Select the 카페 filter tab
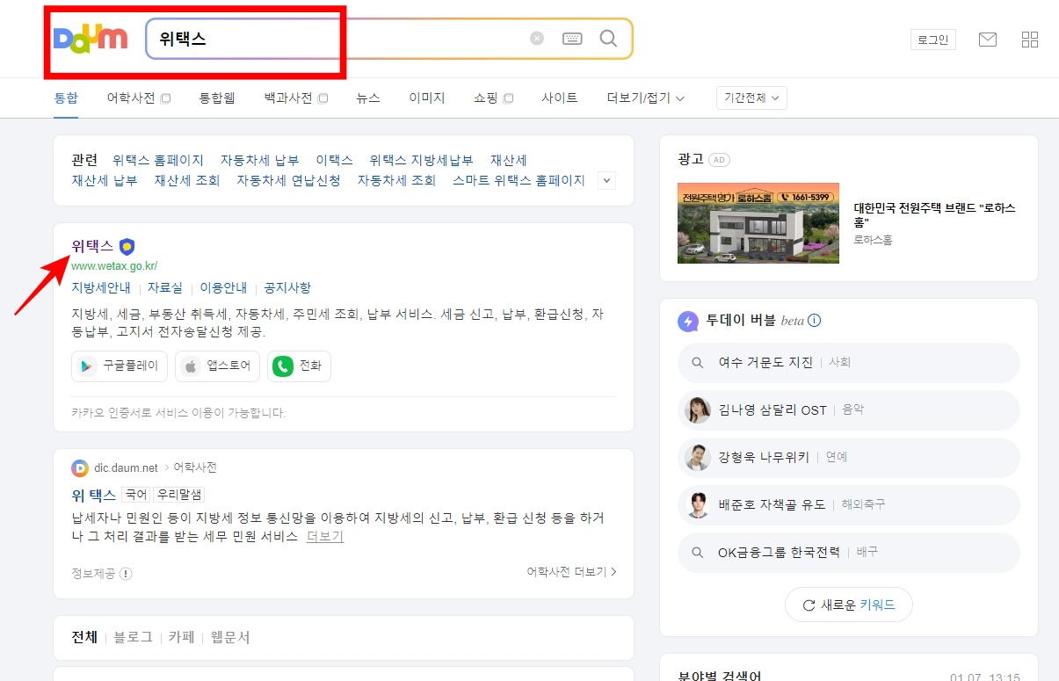Image resolution: width=1059 pixels, height=681 pixels. click(182, 637)
